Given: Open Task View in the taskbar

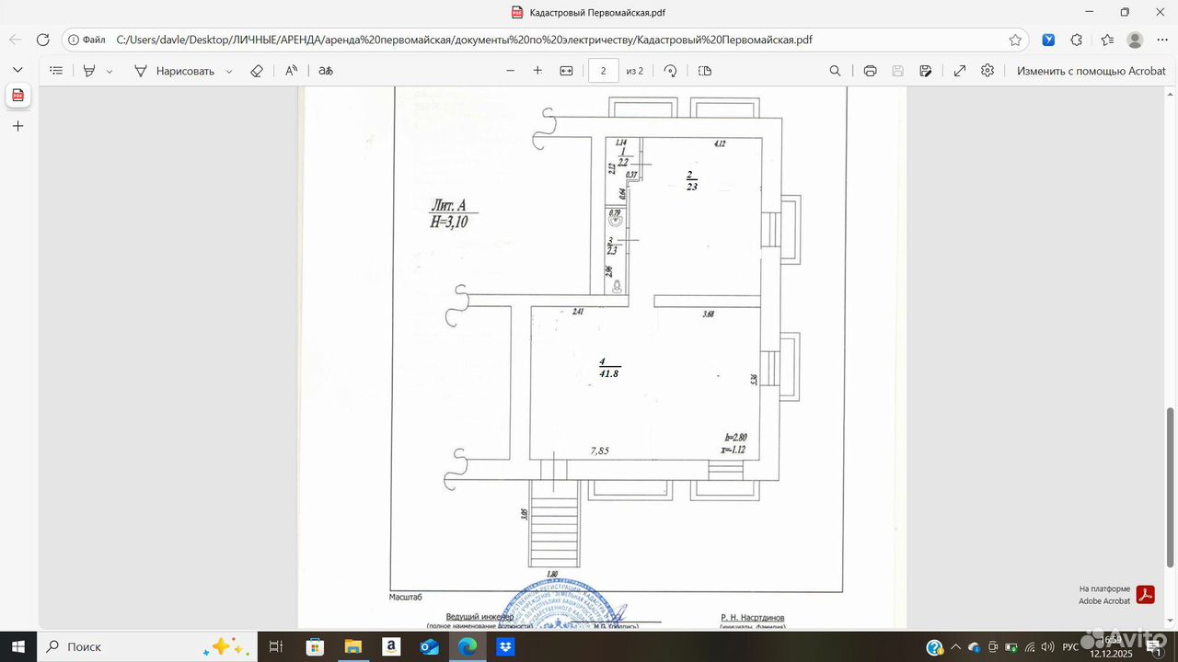Looking at the screenshot, I should pos(275,646).
